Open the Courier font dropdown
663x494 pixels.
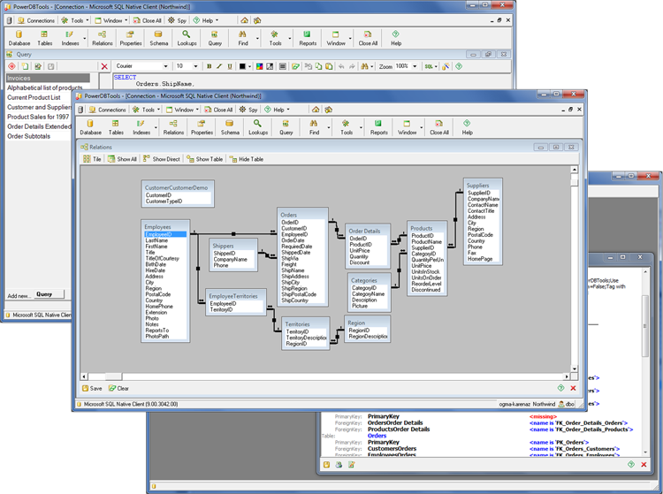(x=165, y=66)
